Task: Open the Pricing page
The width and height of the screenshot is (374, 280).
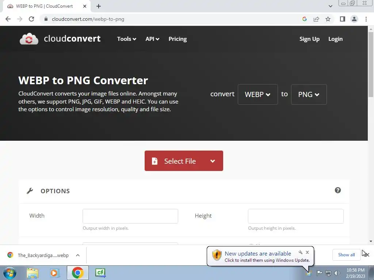Action: point(178,39)
